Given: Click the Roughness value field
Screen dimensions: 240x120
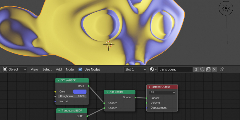Looking at the screenshot, I should (x=72, y=96).
